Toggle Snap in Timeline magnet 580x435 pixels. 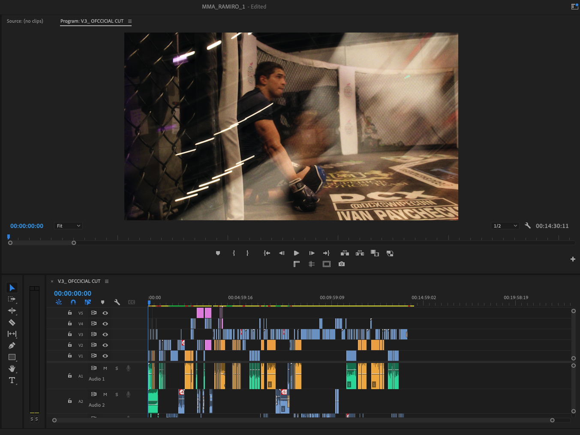click(73, 302)
